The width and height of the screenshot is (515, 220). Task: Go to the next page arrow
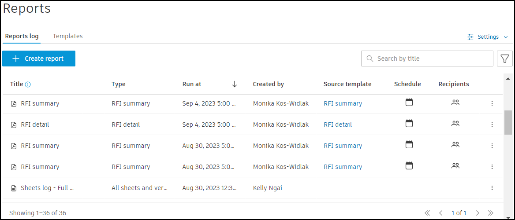478,213
